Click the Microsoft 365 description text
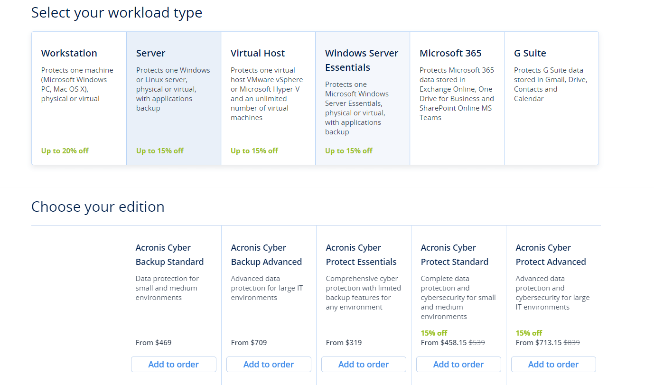 pos(457,94)
